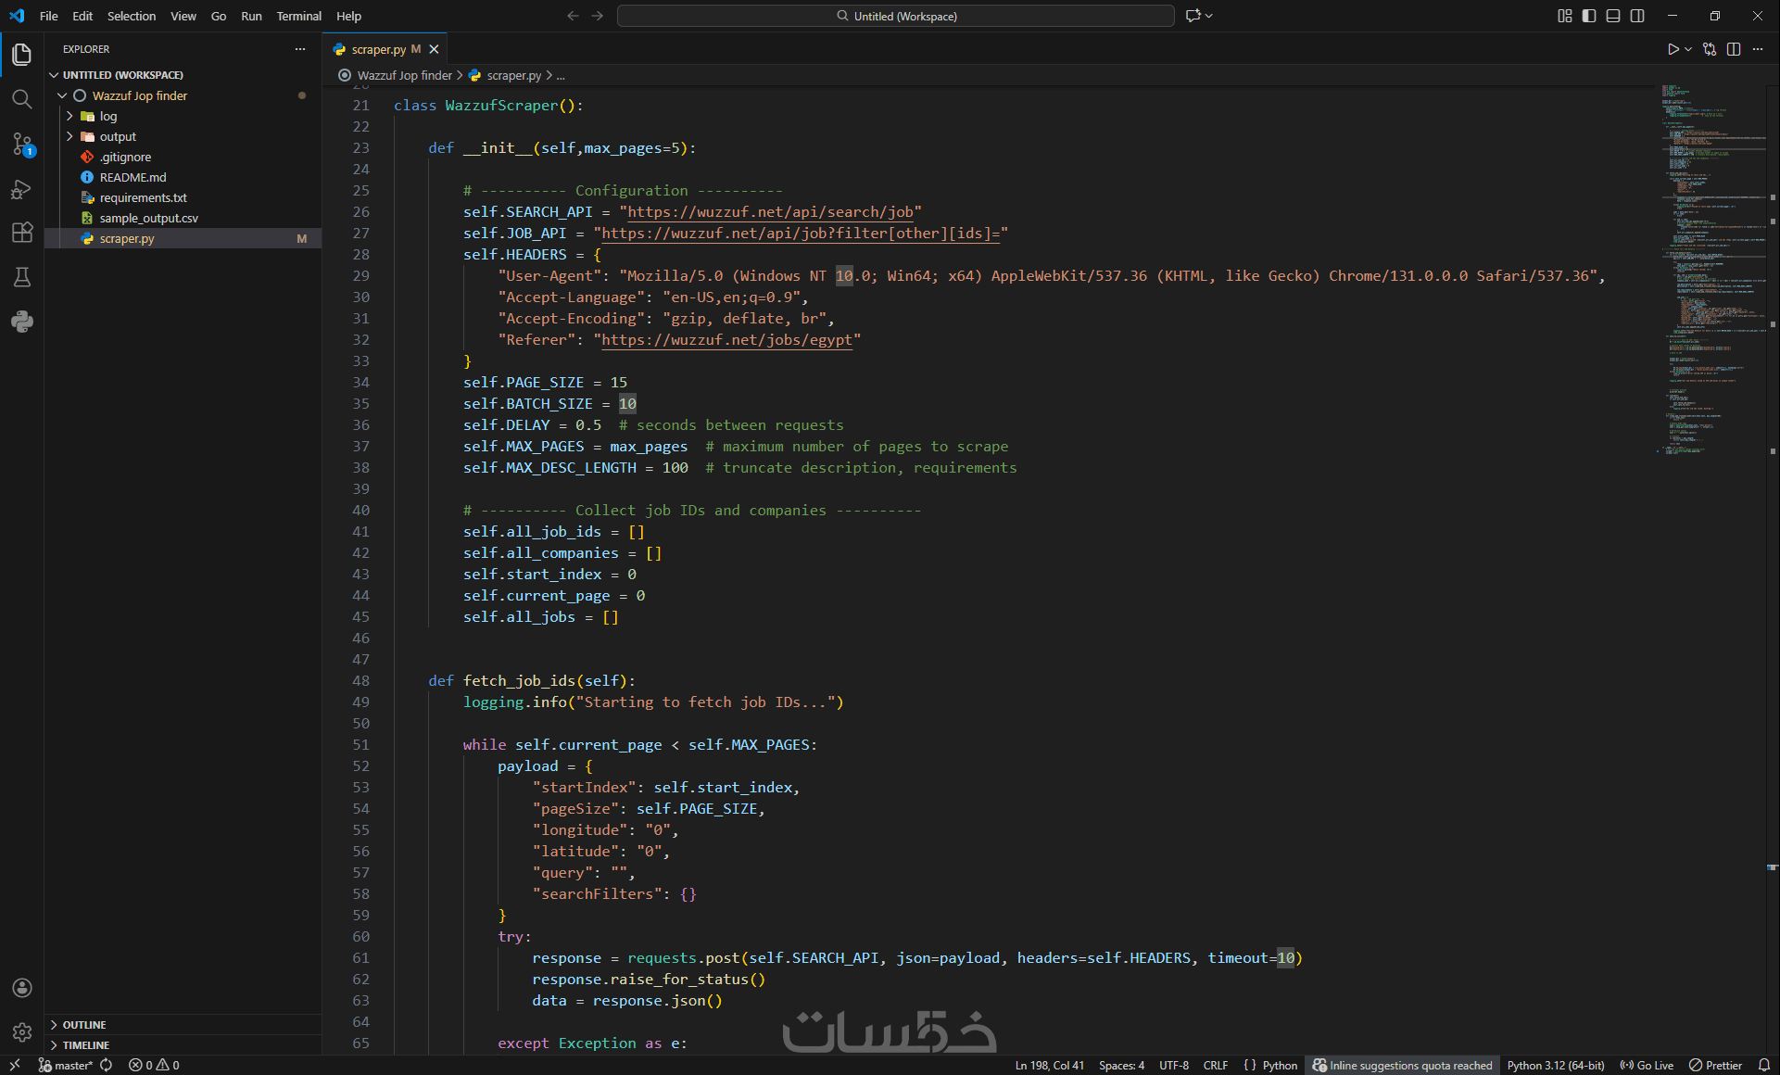Screen dimensions: 1780x1075
Task: Expand the log folder
Action: coord(107,116)
